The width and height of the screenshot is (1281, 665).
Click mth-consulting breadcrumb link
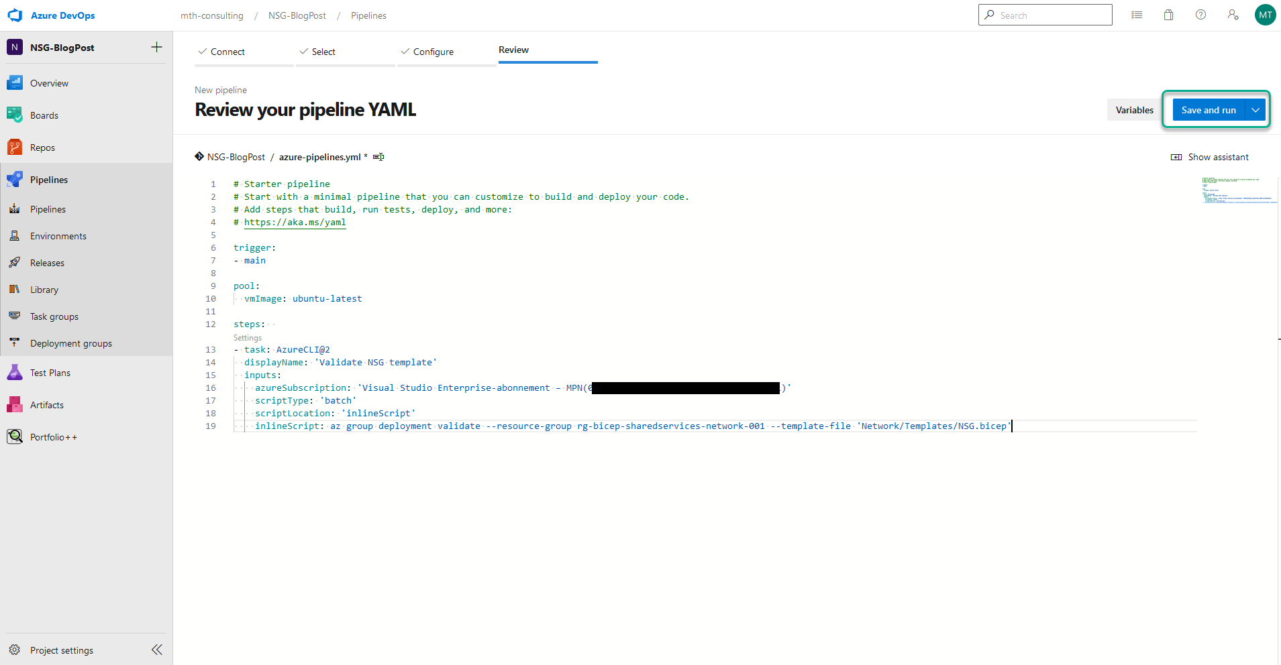click(212, 15)
